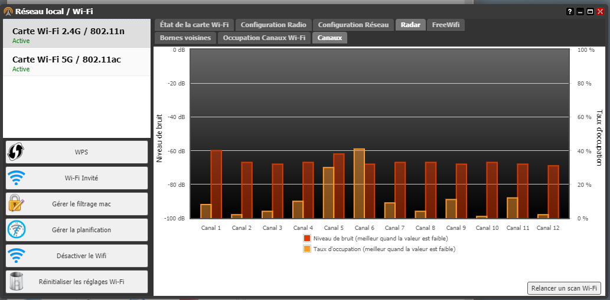610x300 pixels.
Task: Click the planification clock icon
Action: [x=17, y=230]
